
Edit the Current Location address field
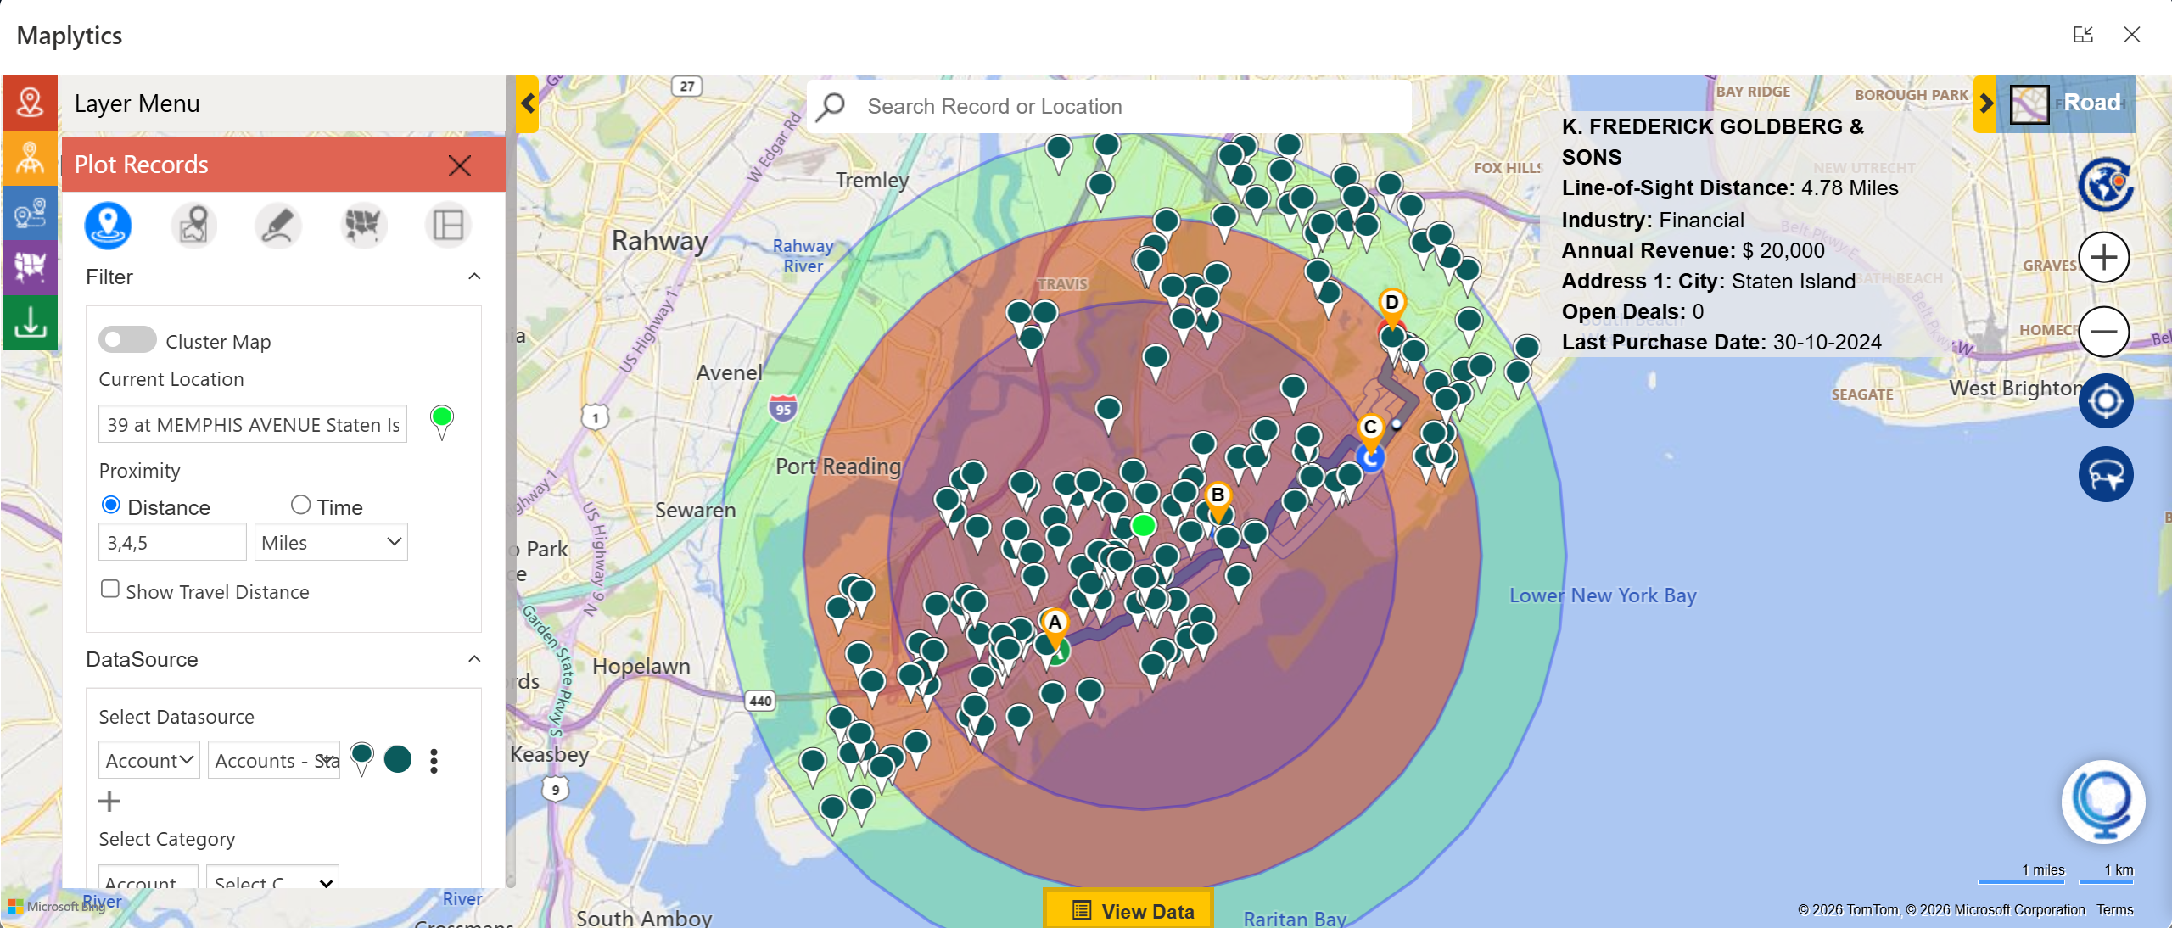coord(253,424)
